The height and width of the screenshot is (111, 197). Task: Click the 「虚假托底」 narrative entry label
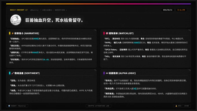pos(14,52)
